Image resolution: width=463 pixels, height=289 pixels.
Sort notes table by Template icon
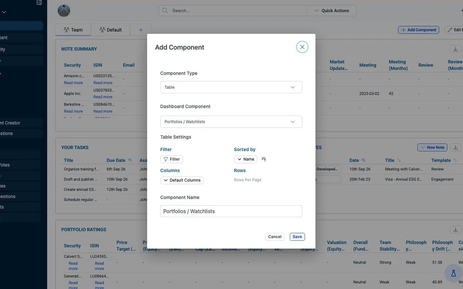coord(455,161)
